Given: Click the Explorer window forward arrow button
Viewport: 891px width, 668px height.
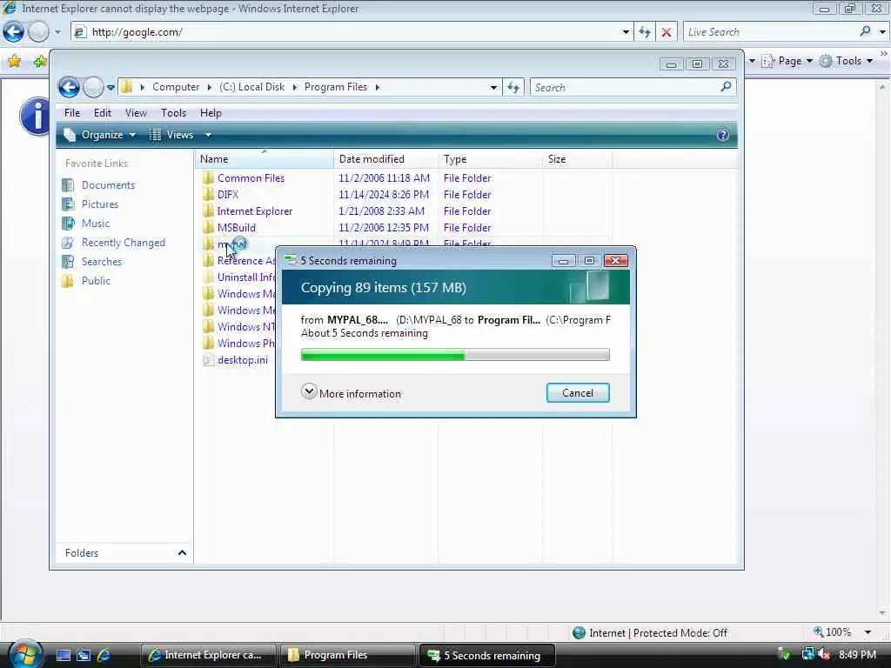Looking at the screenshot, I should click(93, 88).
